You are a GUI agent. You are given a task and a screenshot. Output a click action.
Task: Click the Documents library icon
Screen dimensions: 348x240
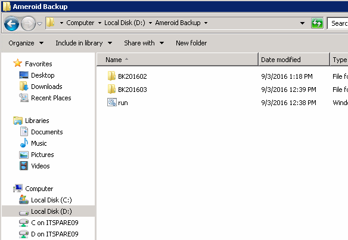(24, 131)
